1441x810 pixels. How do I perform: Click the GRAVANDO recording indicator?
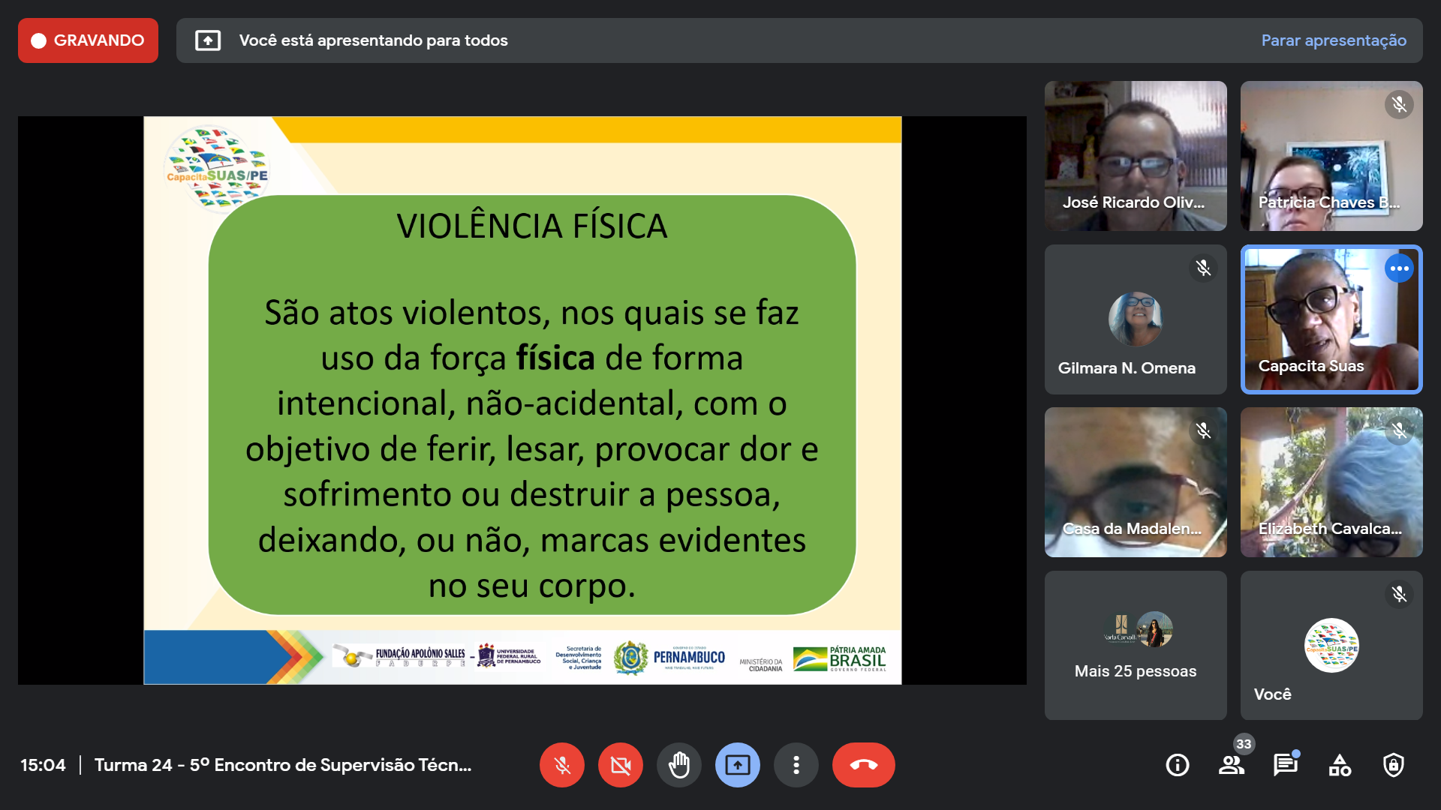pos(88,40)
